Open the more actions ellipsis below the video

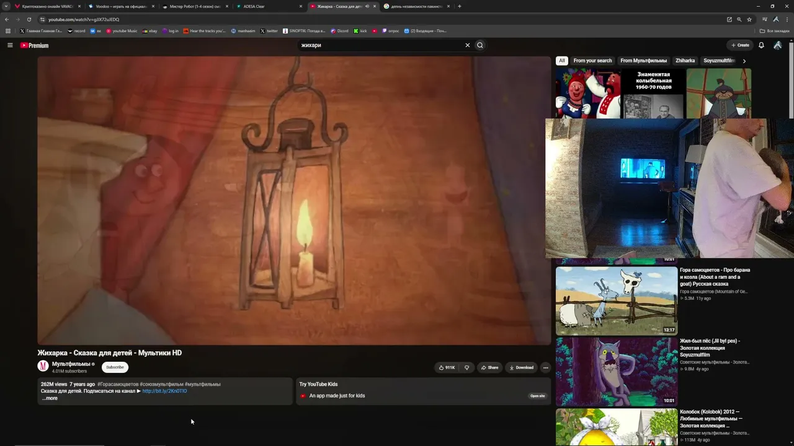click(x=546, y=367)
